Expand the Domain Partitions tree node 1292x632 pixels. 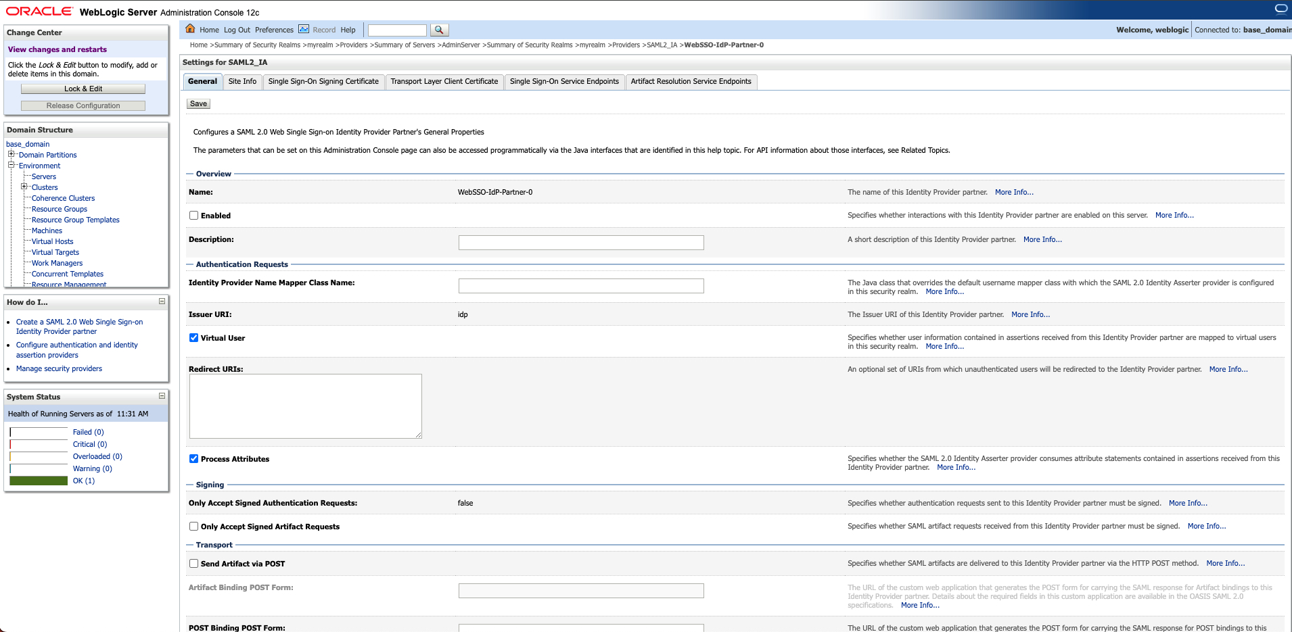[11, 154]
